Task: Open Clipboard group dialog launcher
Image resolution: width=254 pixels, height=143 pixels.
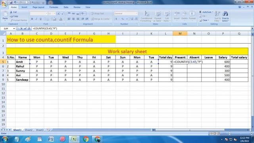Action: point(27,24)
